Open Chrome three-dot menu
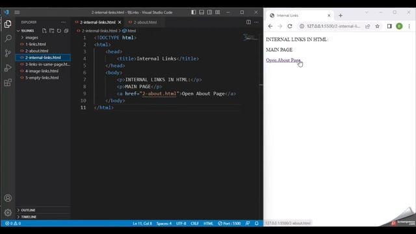This screenshot has width=416, height=234. coord(409,26)
